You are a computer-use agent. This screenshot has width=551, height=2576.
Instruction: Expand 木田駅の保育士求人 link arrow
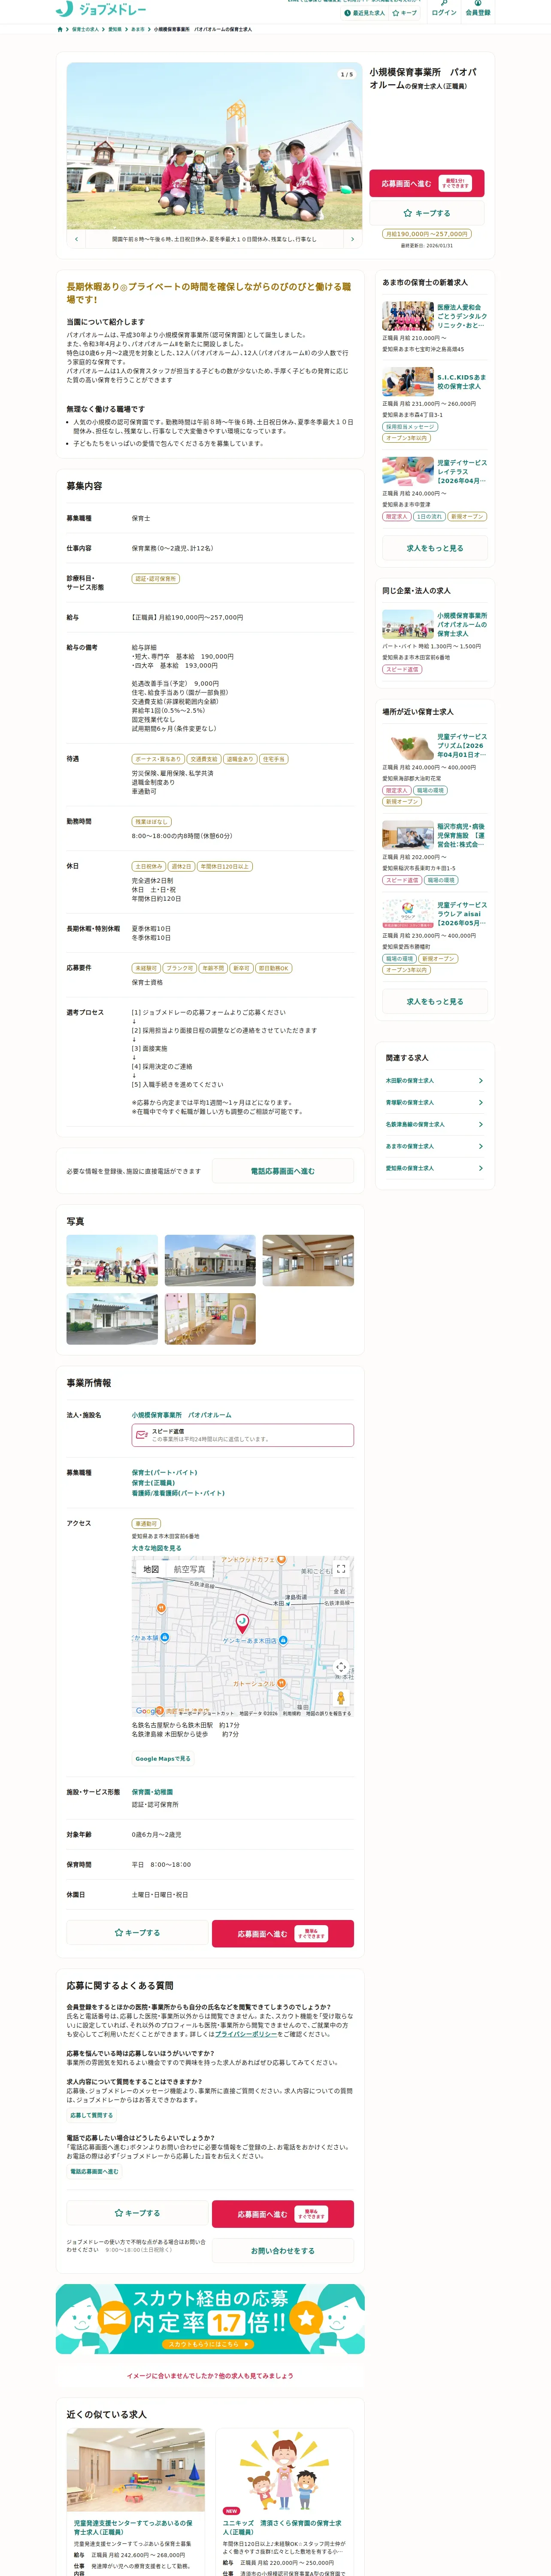[x=480, y=1081]
